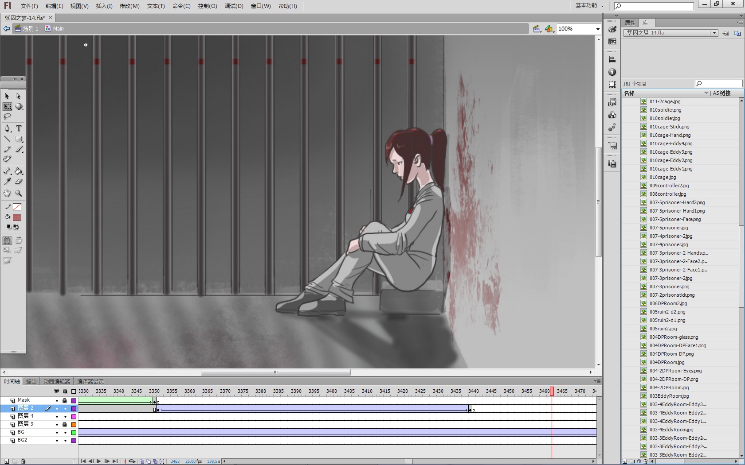Click the delete layer trash icon
Viewport: 745px width, 465px height.
(x=24, y=461)
